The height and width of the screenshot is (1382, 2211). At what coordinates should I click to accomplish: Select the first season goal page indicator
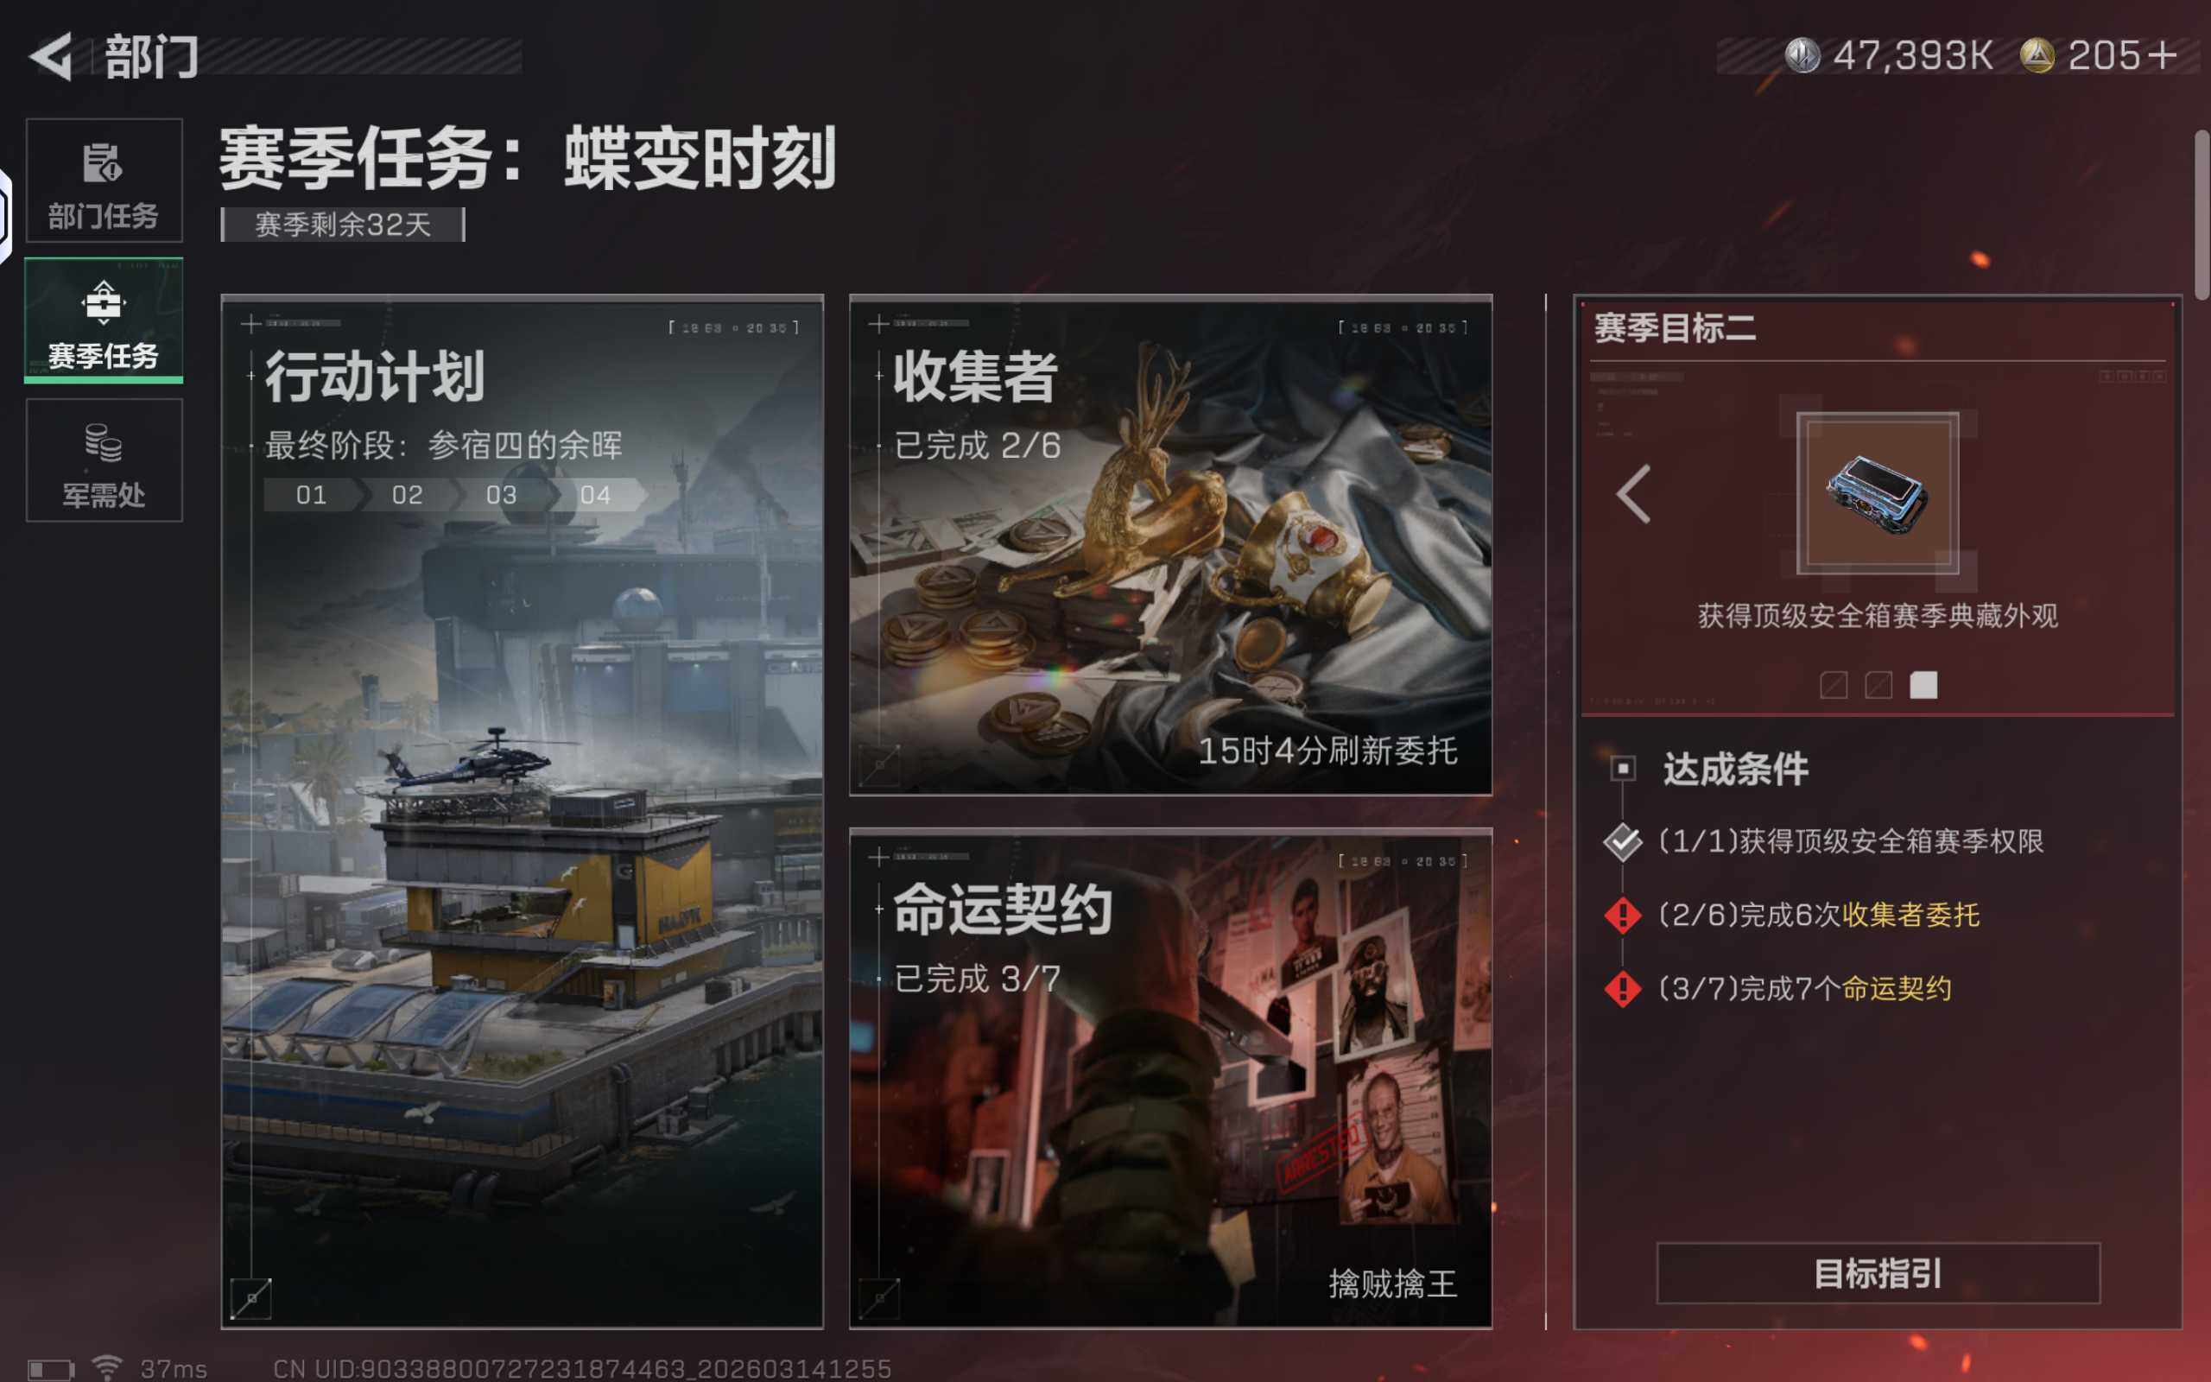pos(1834,685)
